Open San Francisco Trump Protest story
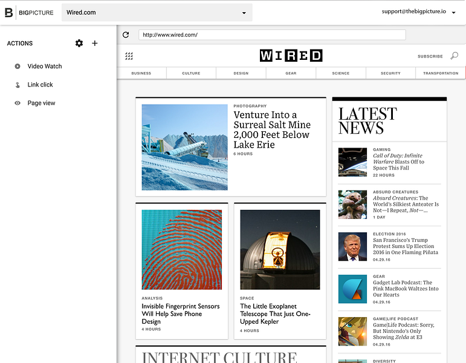 coord(406,246)
